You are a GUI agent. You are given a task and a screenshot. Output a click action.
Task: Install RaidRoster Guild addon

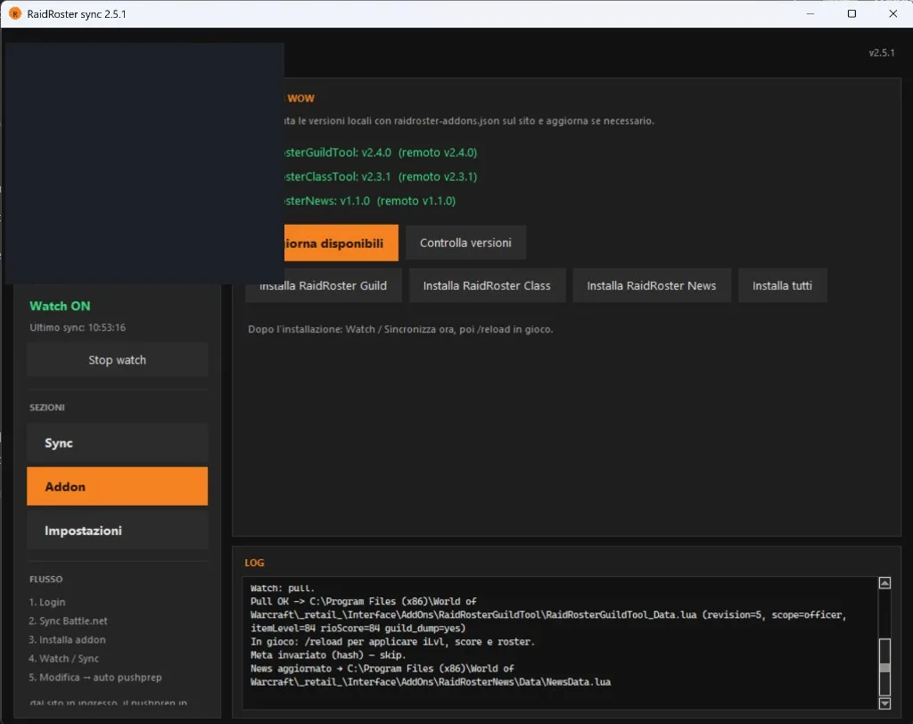point(323,285)
